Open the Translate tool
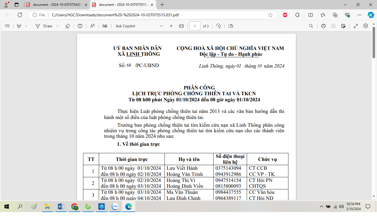This screenshot has height=217, width=377. pyautogui.click(x=105, y=26)
